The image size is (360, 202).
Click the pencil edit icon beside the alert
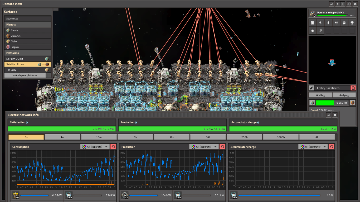click(312, 88)
